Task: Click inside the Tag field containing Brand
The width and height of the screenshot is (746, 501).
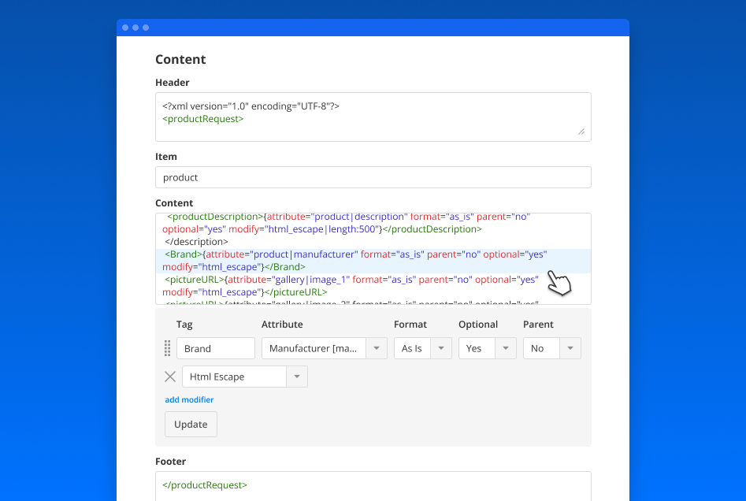Action: (x=215, y=347)
